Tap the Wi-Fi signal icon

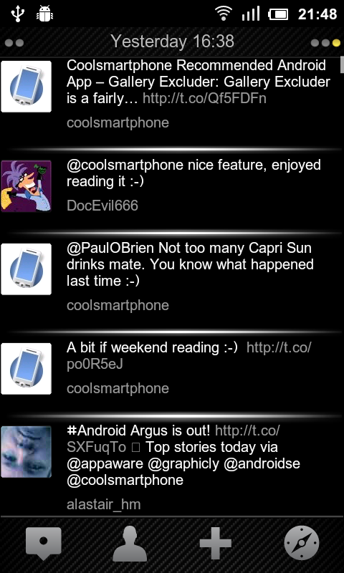pos(224,14)
